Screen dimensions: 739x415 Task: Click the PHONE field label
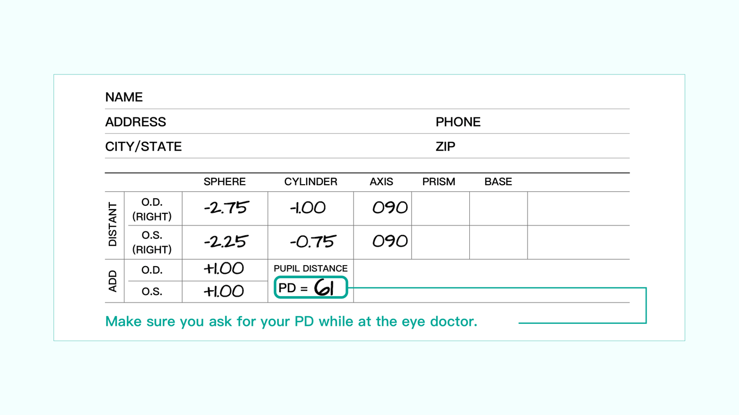[458, 122]
